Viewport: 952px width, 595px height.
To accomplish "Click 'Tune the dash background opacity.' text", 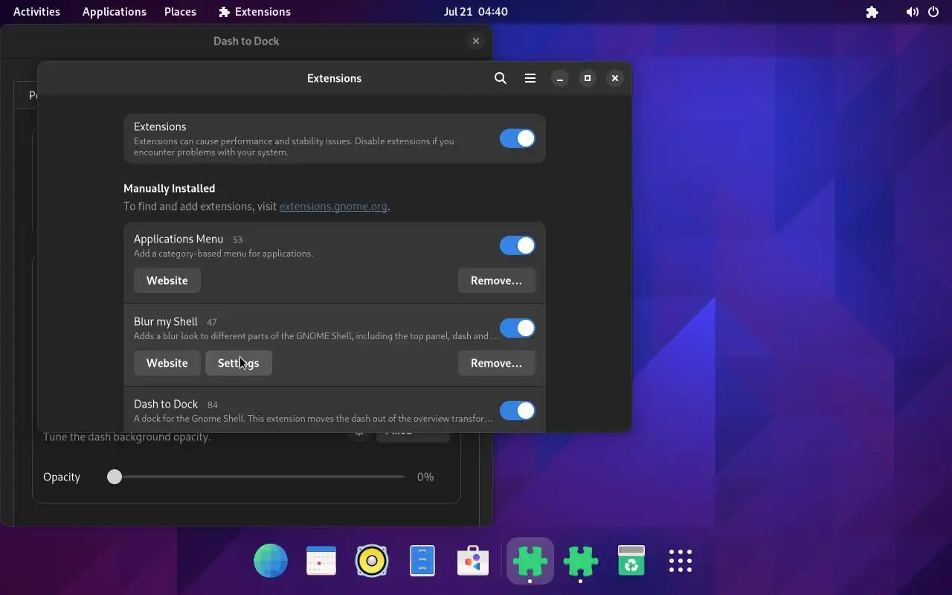I will pyautogui.click(x=127, y=437).
